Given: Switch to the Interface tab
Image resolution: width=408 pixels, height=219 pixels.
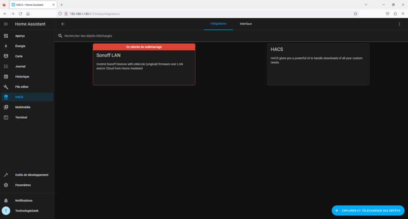Looking at the screenshot, I should point(246,24).
